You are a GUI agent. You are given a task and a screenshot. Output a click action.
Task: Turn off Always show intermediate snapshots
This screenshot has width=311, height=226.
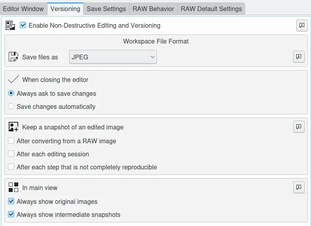click(x=11, y=215)
